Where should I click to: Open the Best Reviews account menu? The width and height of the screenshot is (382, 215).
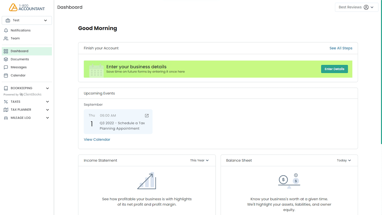coord(356,7)
